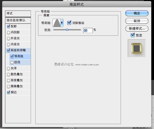
Task: Toggle the 等高线 sub-item checkbox
Action: tap(12, 56)
